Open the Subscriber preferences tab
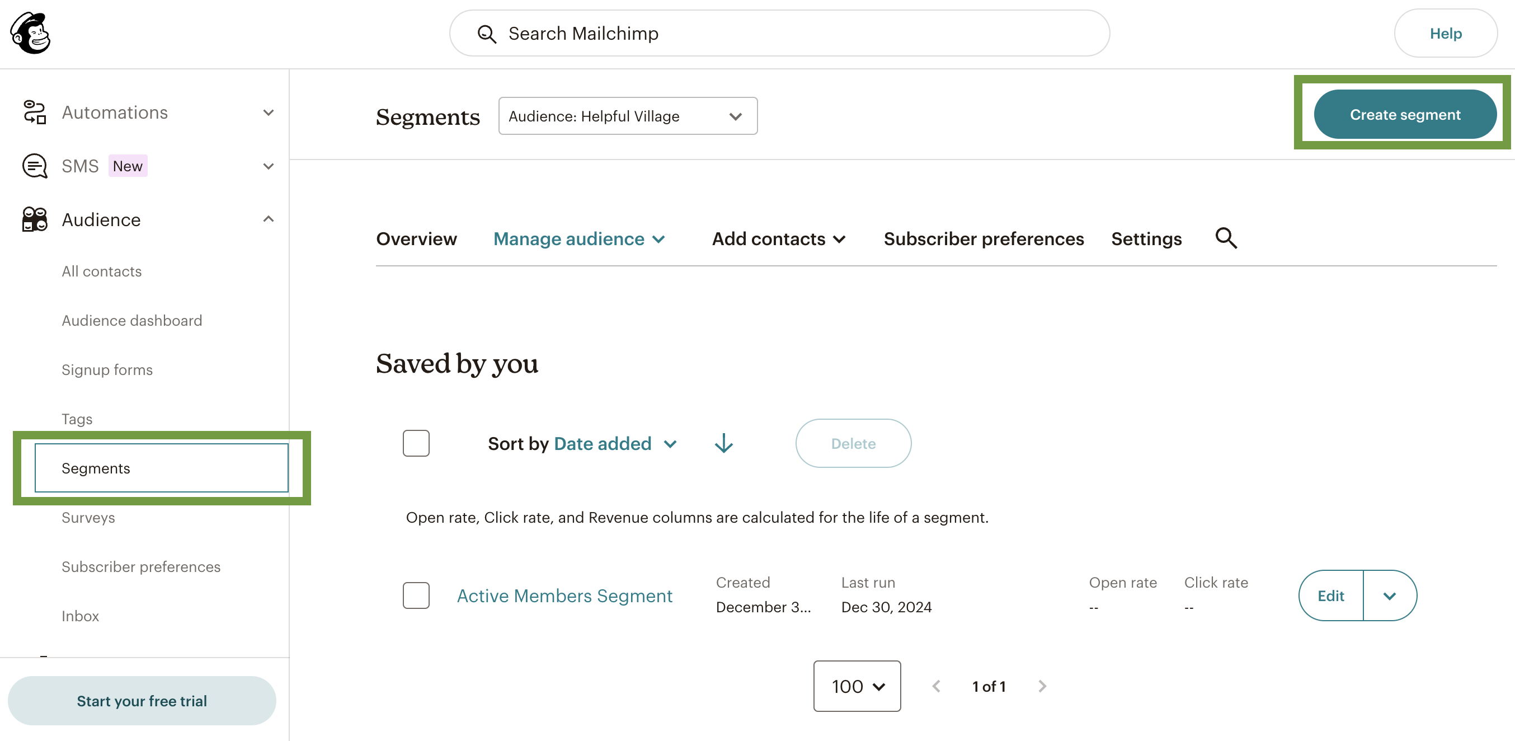Viewport: 1515px width, 741px height. [x=984, y=239]
